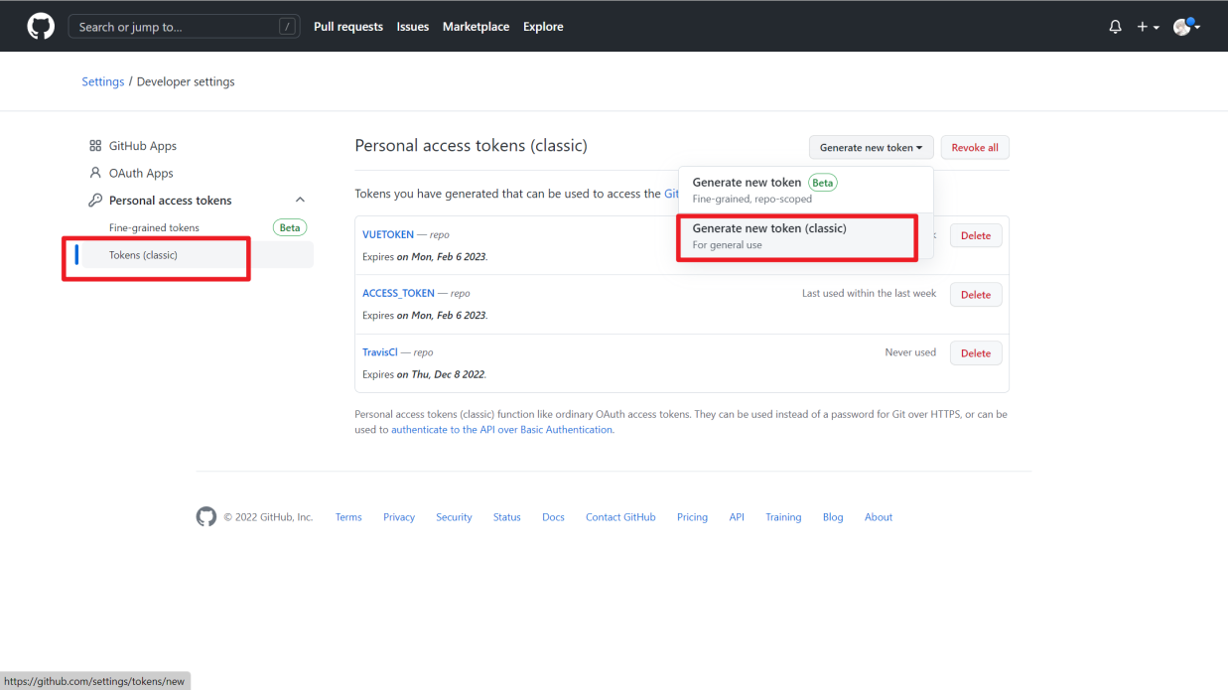Image resolution: width=1228 pixels, height=690 pixels.
Task: Choose Generate new token (classic)
Action: click(805, 236)
